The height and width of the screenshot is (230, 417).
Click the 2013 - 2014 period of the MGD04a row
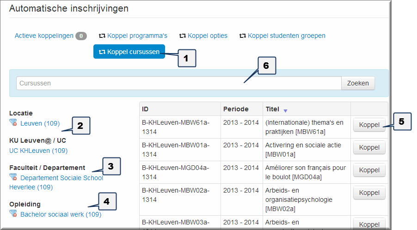[241, 168]
